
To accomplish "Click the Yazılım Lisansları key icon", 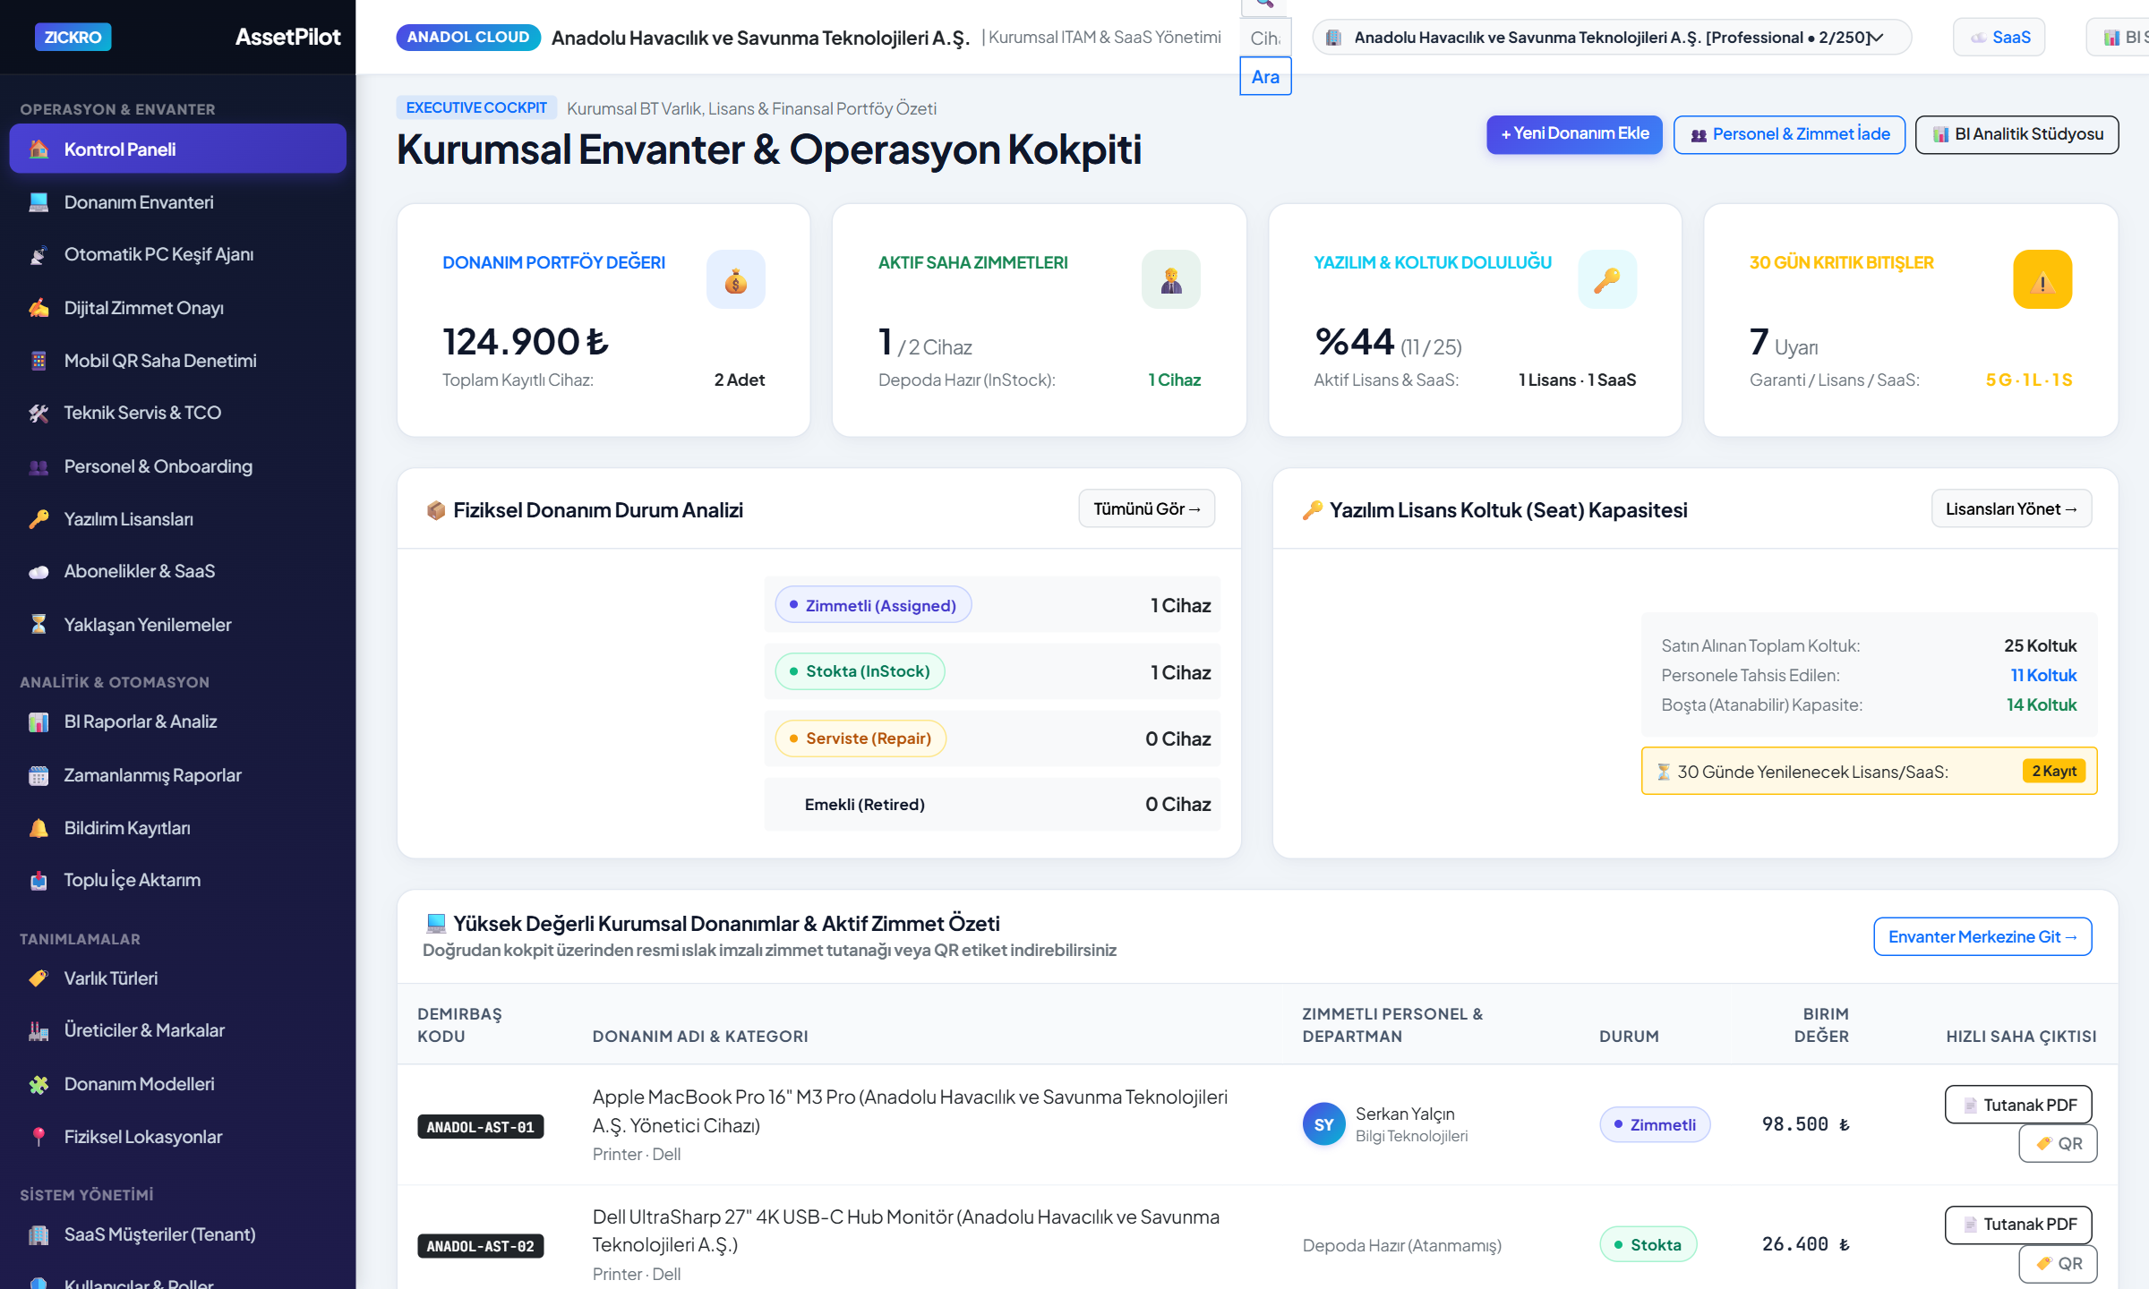I will pos(39,519).
